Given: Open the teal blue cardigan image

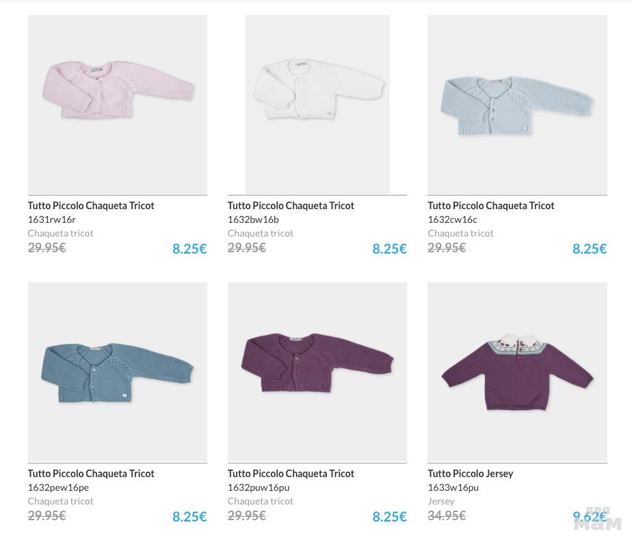Looking at the screenshot, I should (x=118, y=373).
